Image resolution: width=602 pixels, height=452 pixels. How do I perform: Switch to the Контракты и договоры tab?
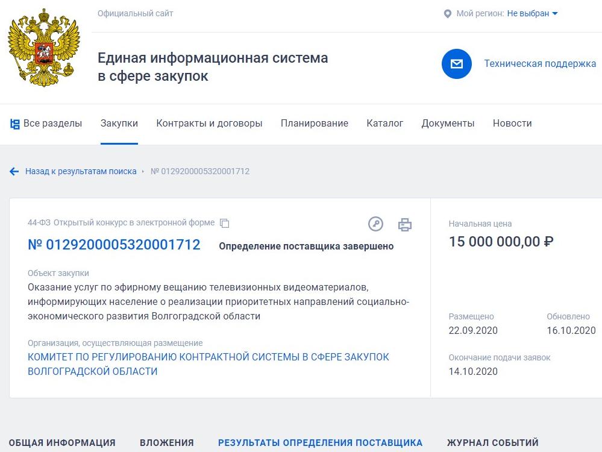(210, 123)
